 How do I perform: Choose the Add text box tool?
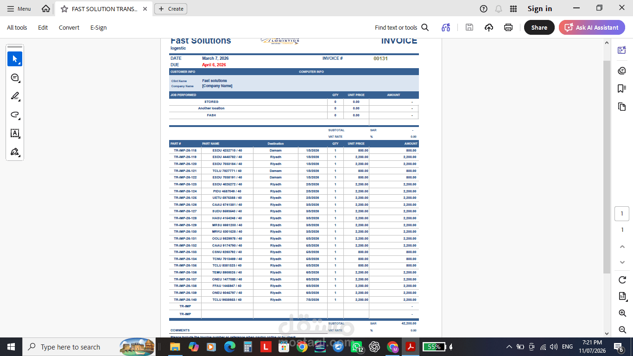click(x=15, y=133)
